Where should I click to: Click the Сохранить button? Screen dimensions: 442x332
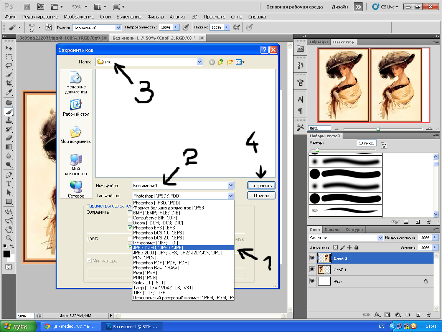[261, 186]
